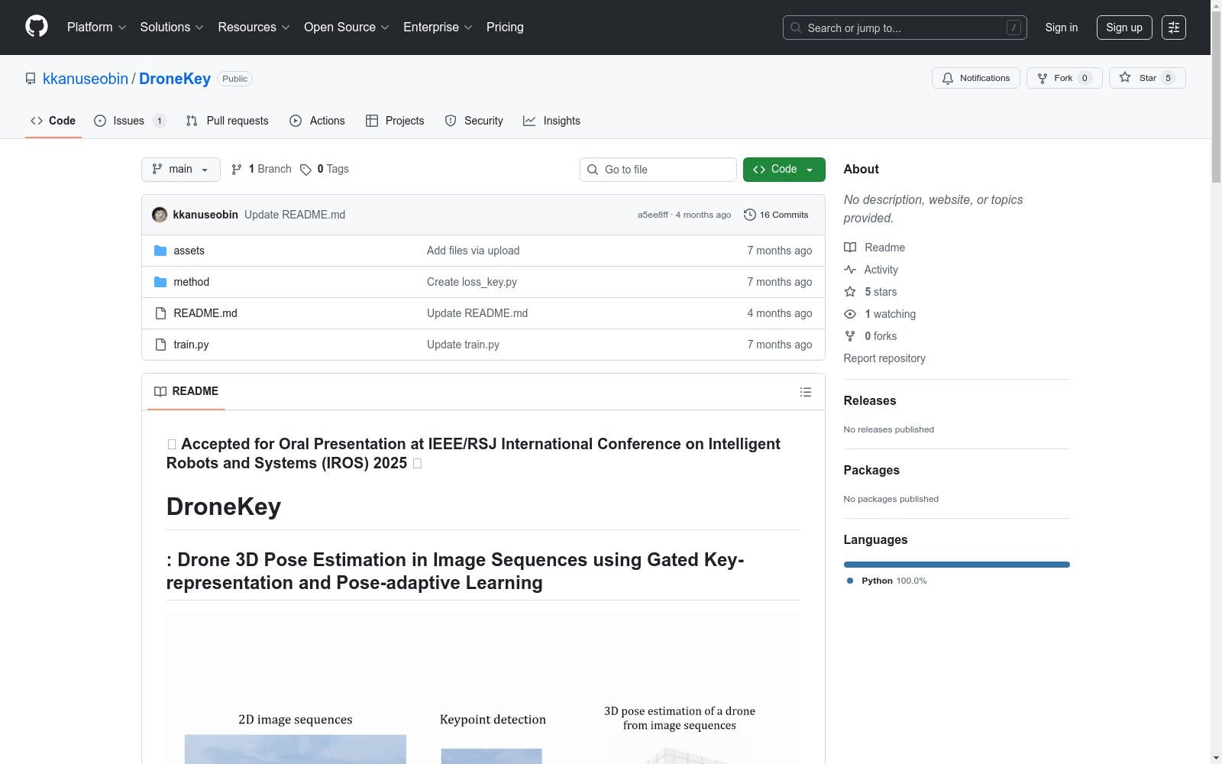Fork the DroneKey repository
The image size is (1222, 764).
click(x=1065, y=78)
